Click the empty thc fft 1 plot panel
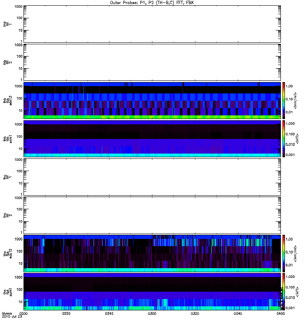Screen dimensions: 304x325 tap(152, 177)
